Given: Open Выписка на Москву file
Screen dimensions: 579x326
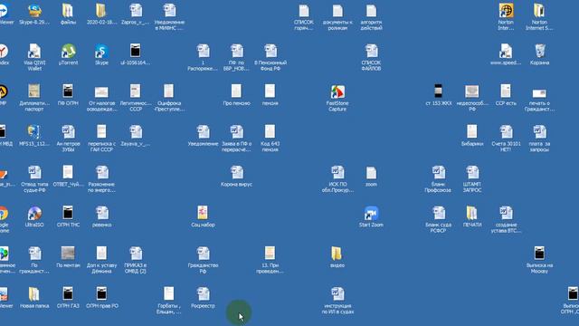Looking at the screenshot, I should pyautogui.click(x=539, y=254).
